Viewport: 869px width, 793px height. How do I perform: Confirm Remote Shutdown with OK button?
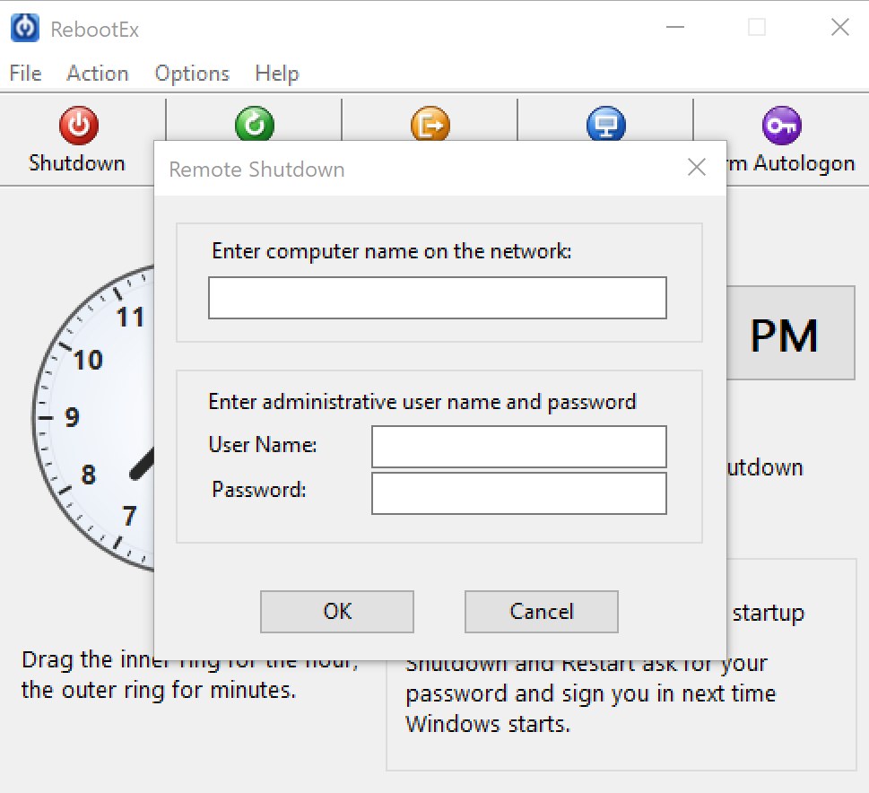click(337, 612)
